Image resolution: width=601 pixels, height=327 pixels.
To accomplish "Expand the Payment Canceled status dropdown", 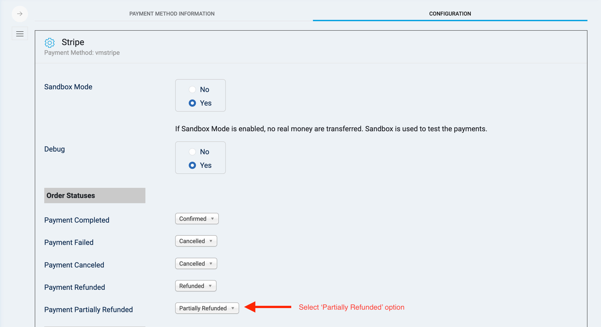I will point(196,263).
